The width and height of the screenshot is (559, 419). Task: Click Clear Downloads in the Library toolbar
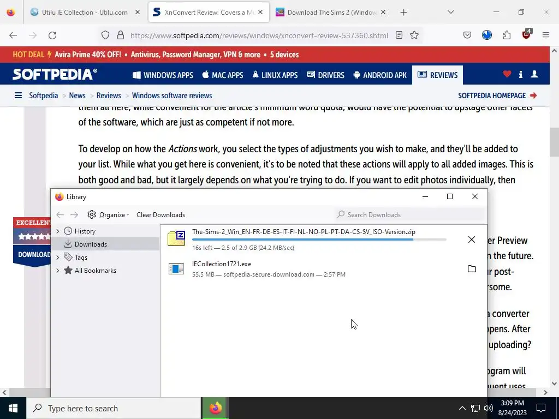click(x=161, y=215)
